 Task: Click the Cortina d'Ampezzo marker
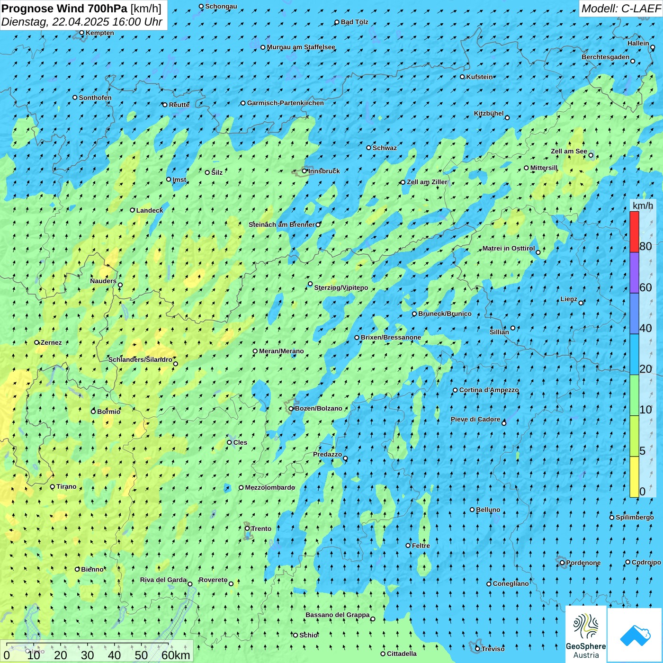coord(456,390)
